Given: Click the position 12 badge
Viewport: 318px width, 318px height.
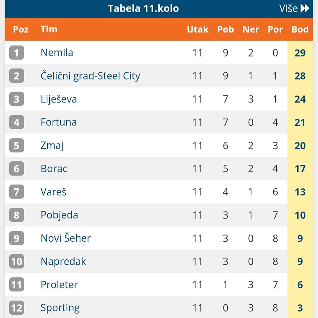Looking at the screenshot, I should 17,308.
